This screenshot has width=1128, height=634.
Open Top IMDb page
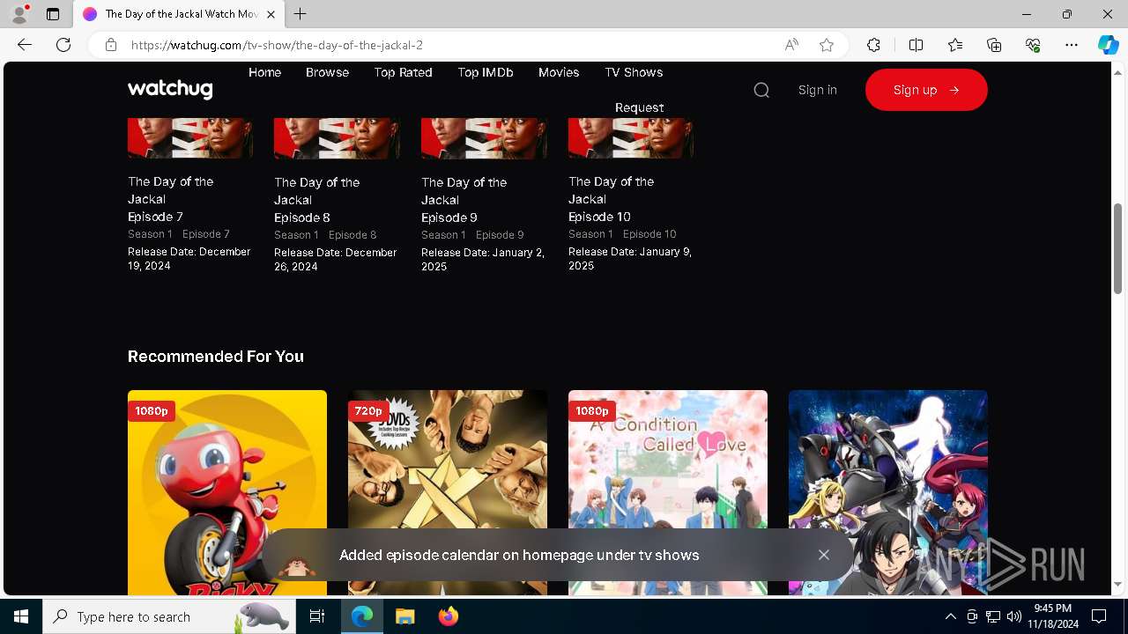(485, 72)
